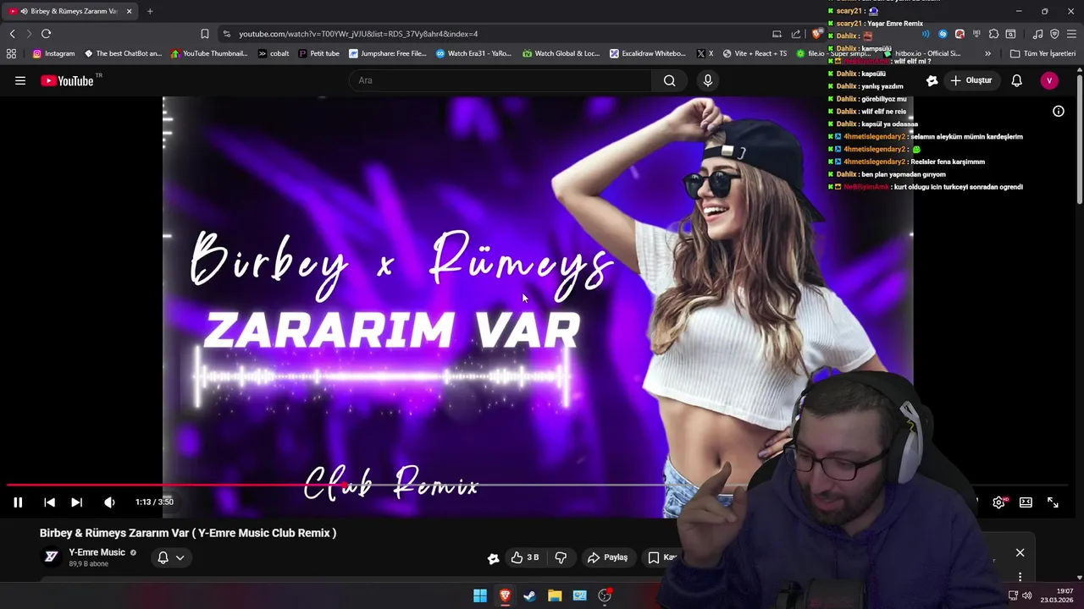Close the 'Birbey & Rümeys' browser tab

tap(129, 11)
